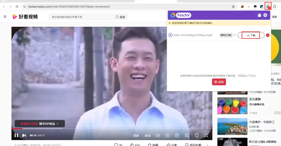This screenshot has height=146, width=281.
Task: View site information icon in address bar
Action: [24, 7]
